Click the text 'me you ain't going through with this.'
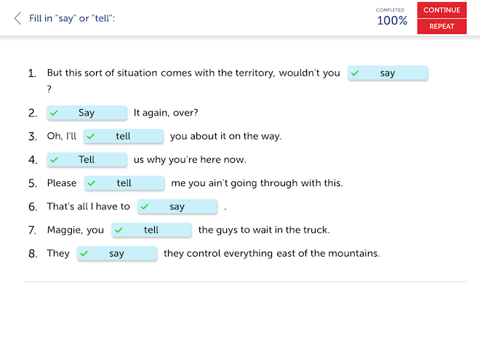480x360 pixels. pyautogui.click(x=257, y=183)
